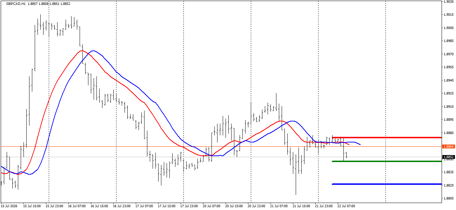
Task: Click the 1.9030 price scale label
Action: click(448, 2)
